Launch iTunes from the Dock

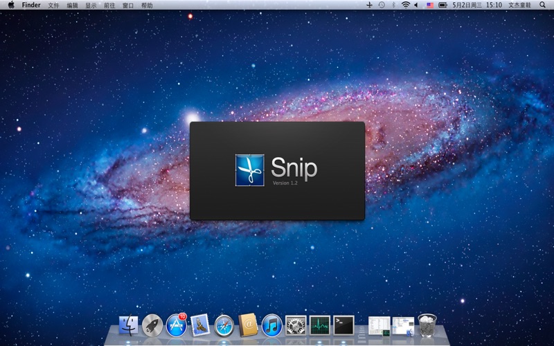click(272, 325)
